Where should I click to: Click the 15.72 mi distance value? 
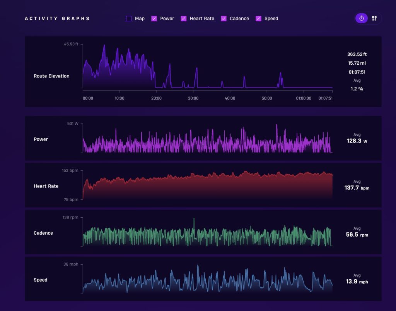point(357,63)
